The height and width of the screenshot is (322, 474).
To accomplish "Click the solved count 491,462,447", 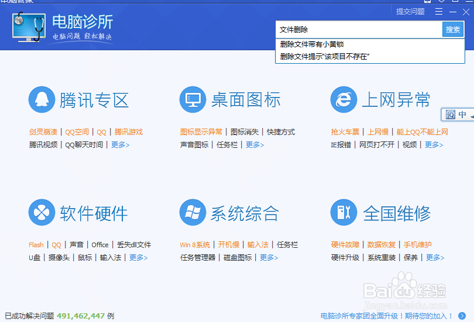I will 81,316.
